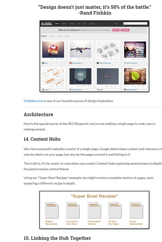Open the cake icon shot thumbnail

[x=53, y=49]
